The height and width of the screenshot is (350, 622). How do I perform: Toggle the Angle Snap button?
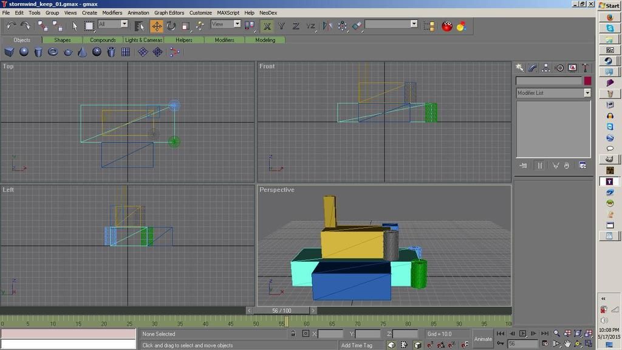click(x=441, y=345)
